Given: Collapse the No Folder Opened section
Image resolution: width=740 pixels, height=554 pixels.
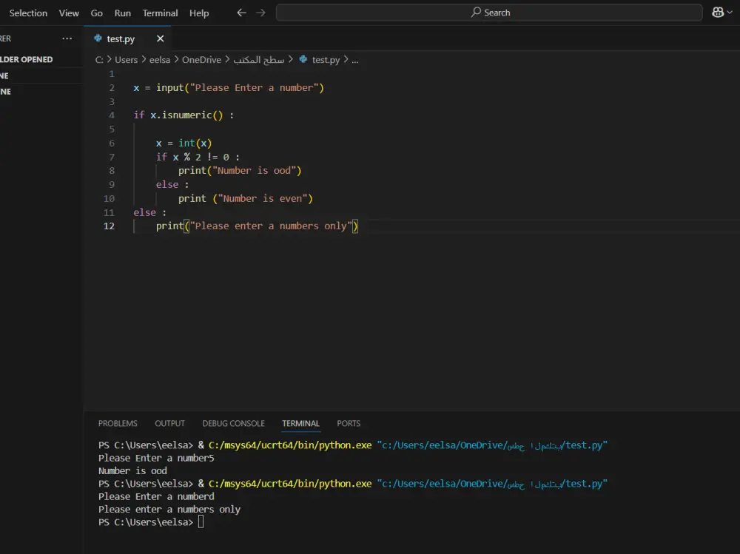Looking at the screenshot, I should click(27, 59).
